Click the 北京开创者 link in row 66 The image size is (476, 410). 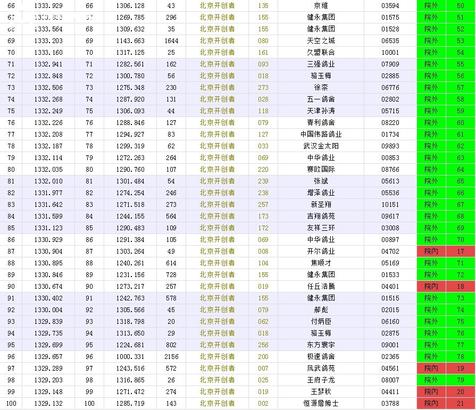click(217, 6)
